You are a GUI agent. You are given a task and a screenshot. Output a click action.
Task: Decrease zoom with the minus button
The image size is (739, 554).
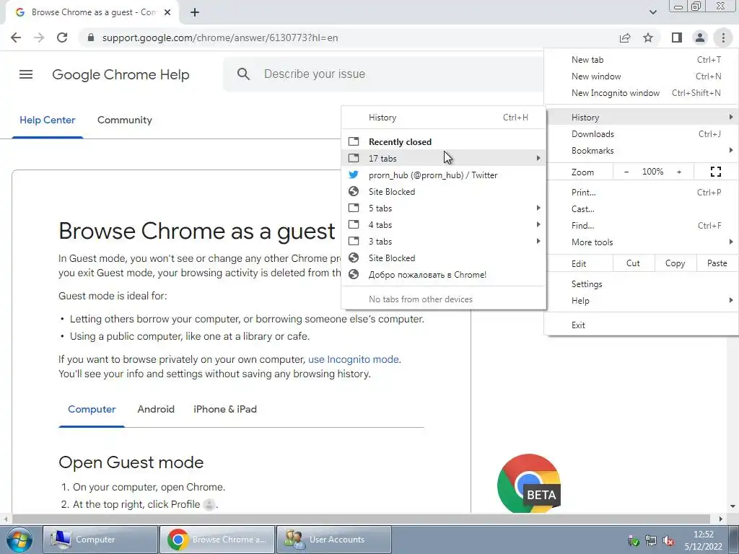point(626,172)
